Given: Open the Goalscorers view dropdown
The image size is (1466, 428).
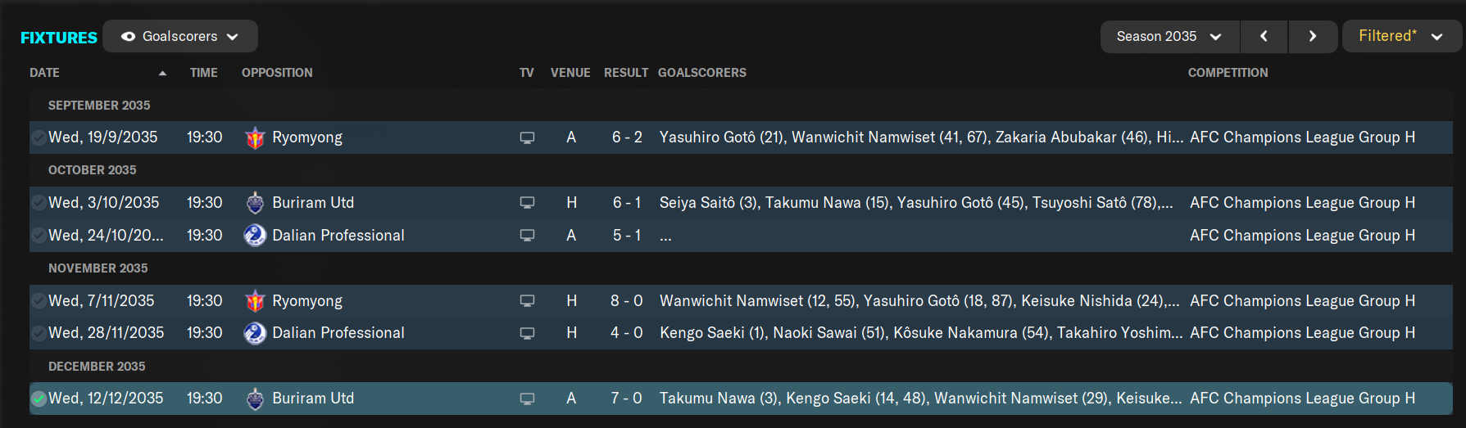Looking at the screenshot, I should click(180, 36).
